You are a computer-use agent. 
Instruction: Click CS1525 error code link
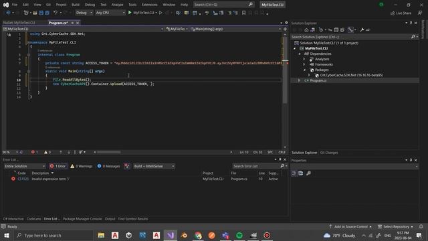coord(23,179)
